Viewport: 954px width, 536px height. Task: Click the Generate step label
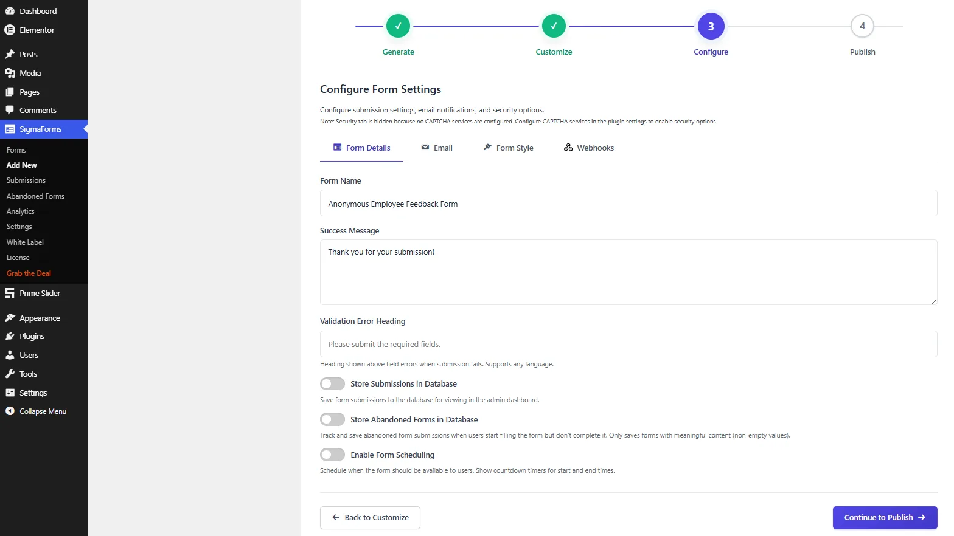click(x=398, y=52)
